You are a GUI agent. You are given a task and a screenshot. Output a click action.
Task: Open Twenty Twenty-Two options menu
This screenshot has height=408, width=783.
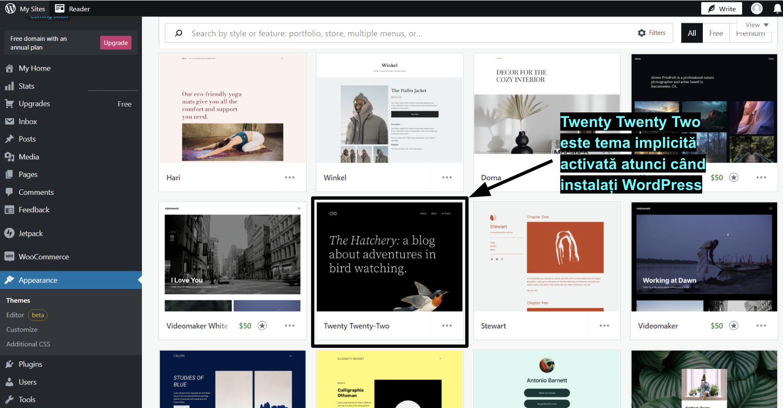pyautogui.click(x=447, y=326)
